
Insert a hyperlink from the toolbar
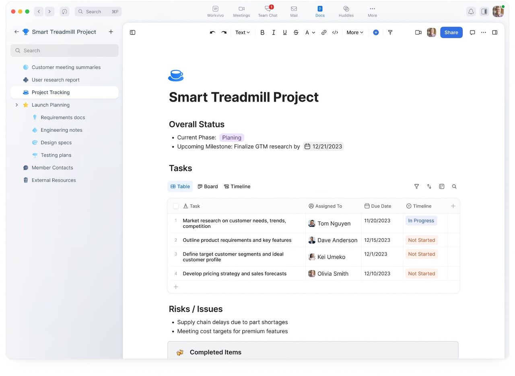pyautogui.click(x=323, y=33)
